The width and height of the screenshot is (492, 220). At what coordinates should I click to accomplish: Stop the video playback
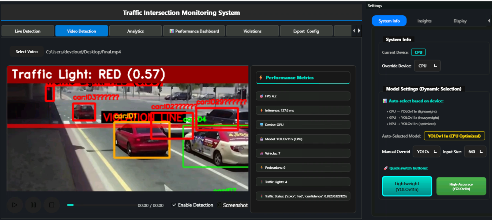51,205
